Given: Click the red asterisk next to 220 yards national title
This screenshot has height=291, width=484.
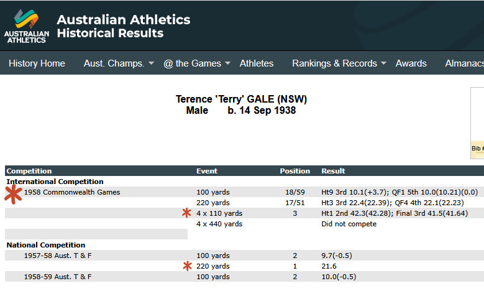Looking at the screenshot, I should click(187, 266).
